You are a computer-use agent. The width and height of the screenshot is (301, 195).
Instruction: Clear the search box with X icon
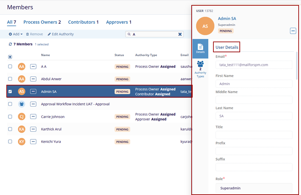180,34
